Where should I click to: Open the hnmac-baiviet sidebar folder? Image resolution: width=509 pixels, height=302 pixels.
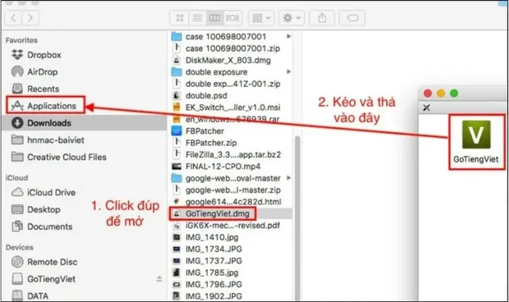click(x=55, y=140)
